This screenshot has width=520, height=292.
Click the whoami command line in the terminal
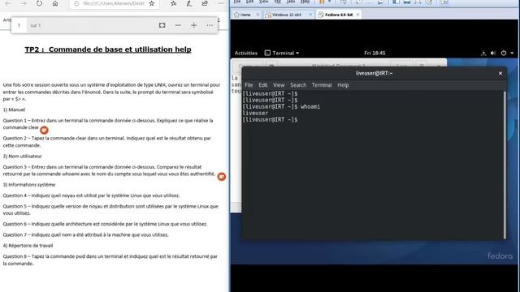(281, 106)
